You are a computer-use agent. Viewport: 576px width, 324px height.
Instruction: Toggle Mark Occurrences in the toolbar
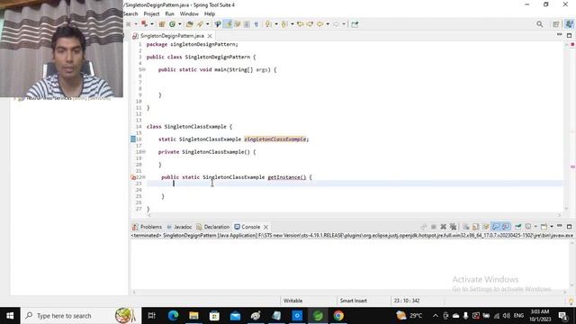click(228, 24)
